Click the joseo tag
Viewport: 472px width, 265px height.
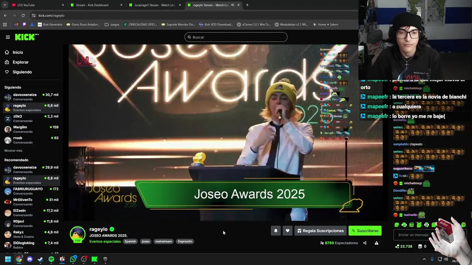tap(146, 241)
